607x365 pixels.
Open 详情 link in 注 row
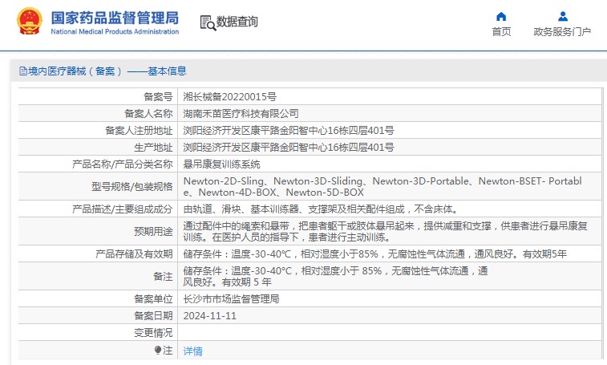pyautogui.click(x=192, y=351)
